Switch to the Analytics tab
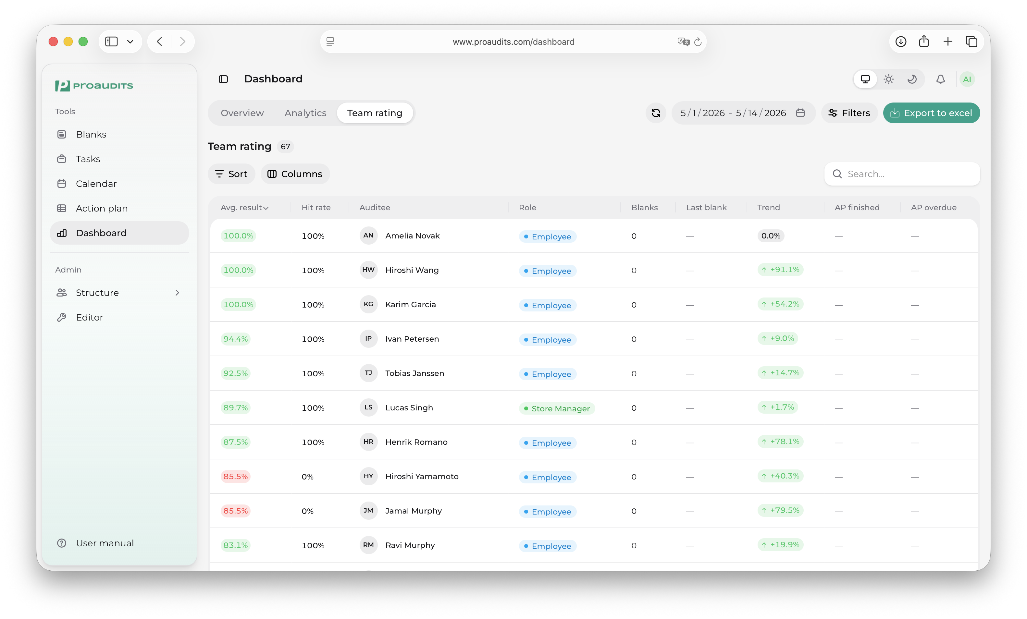This screenshot has height=619, width=1027. point(305,113)
